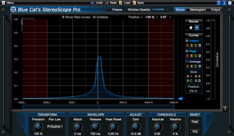Open the Menu label
The height and width of the screenshot is (136, 234).
click(10, 3)
